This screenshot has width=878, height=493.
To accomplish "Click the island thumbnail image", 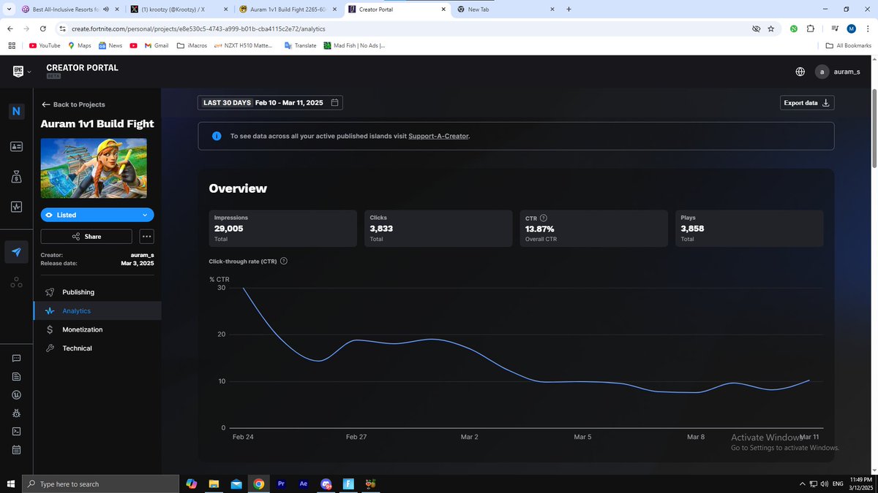I will click(94, 168).
